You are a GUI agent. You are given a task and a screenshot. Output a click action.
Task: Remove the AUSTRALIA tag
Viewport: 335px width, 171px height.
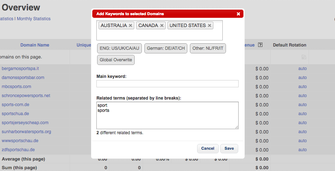tap(131, 26)
